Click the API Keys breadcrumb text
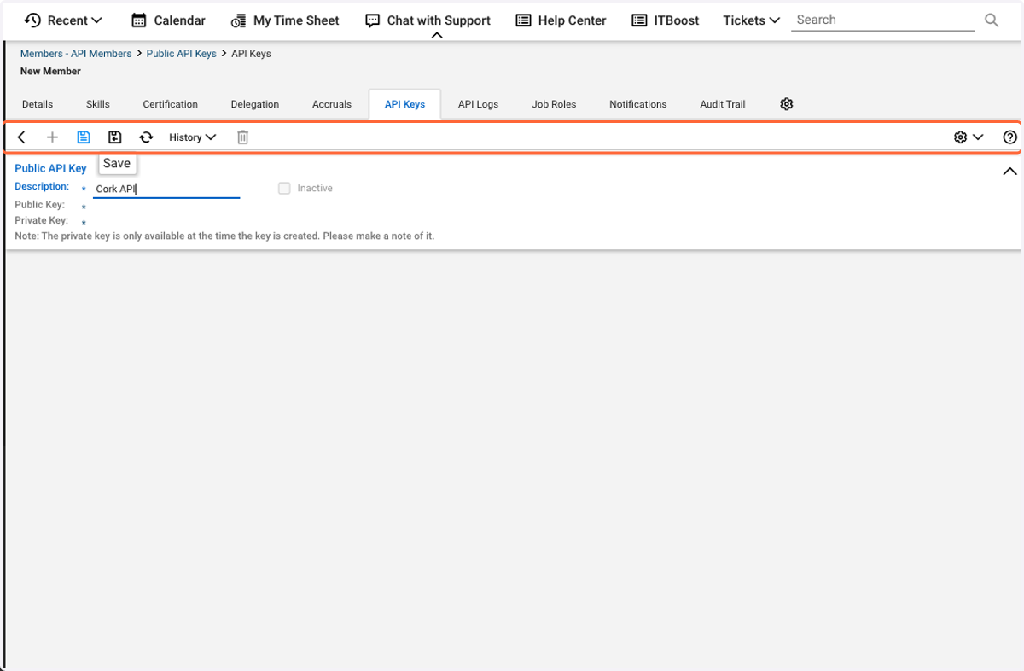Image resolution: width=1024 pixels, height=671 pixels. point(251,54)
